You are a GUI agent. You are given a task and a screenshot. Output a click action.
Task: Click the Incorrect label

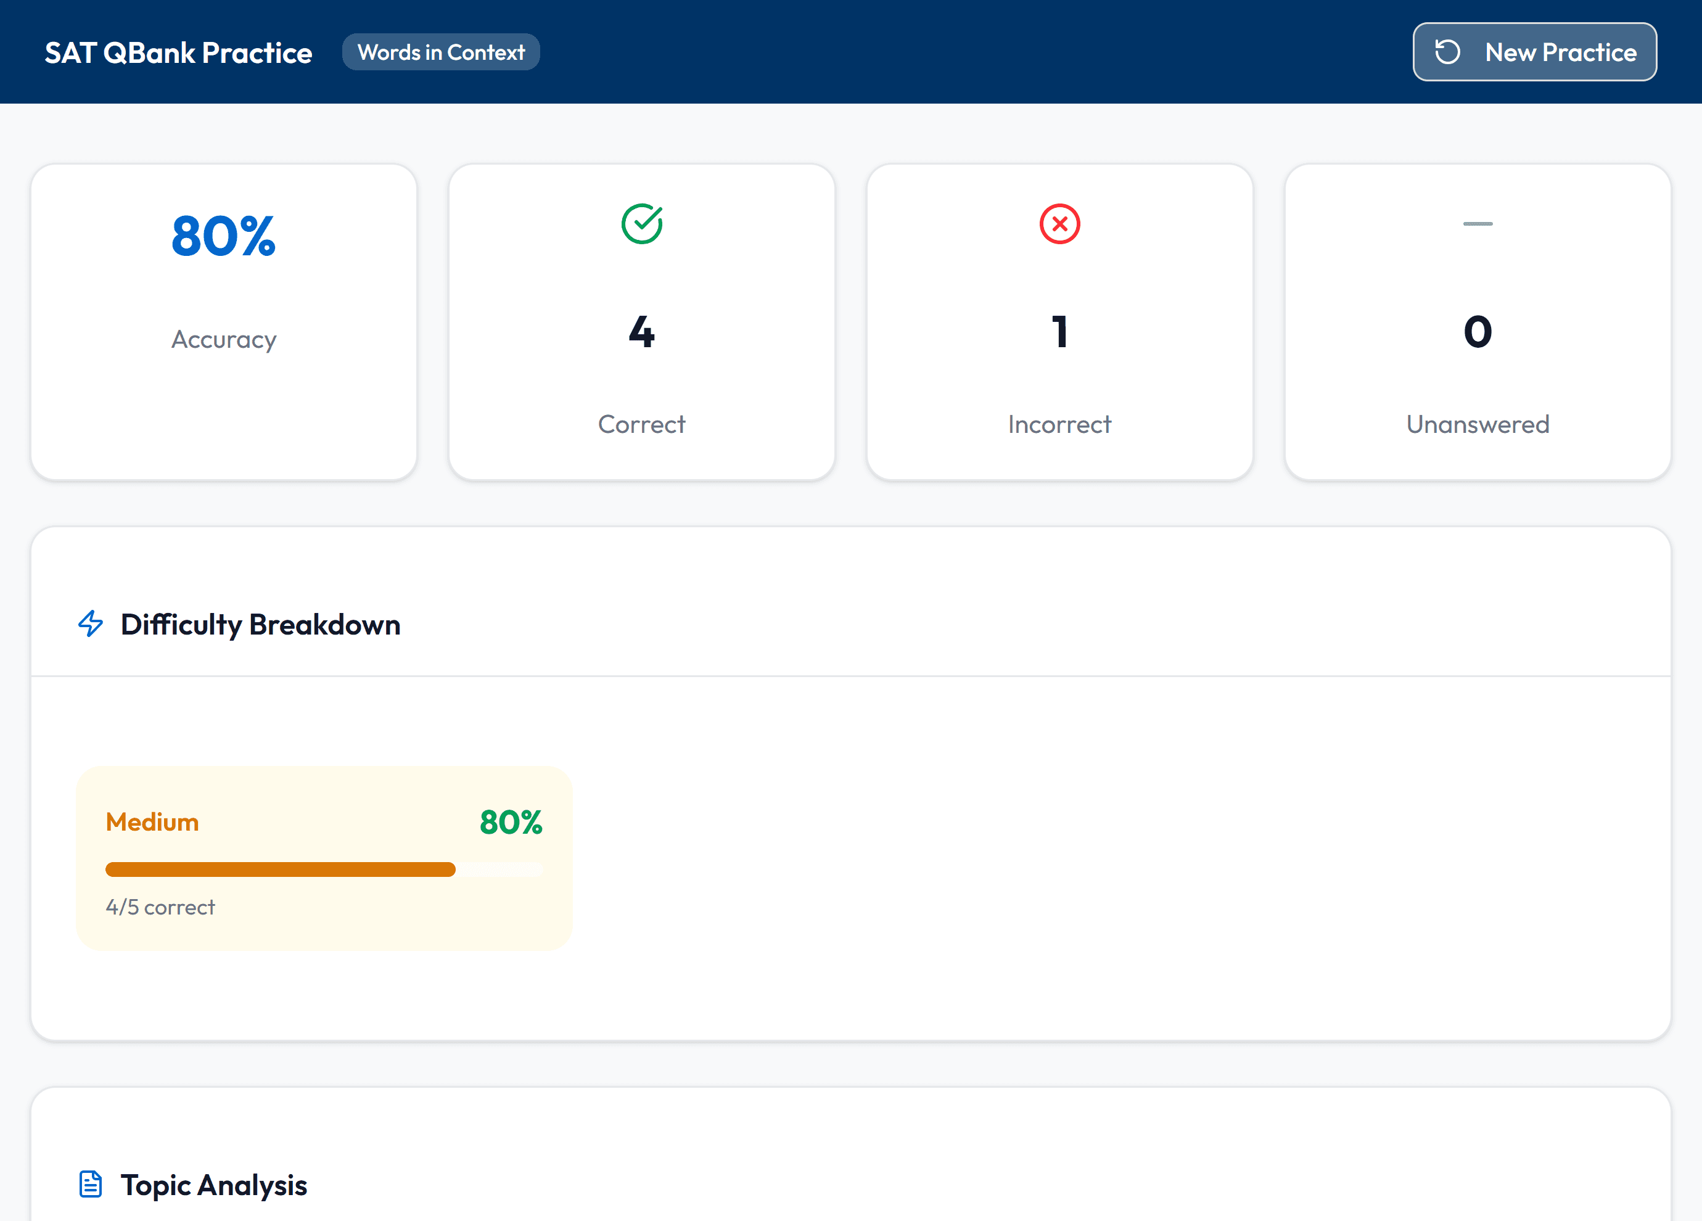(x=1059, y=424)
